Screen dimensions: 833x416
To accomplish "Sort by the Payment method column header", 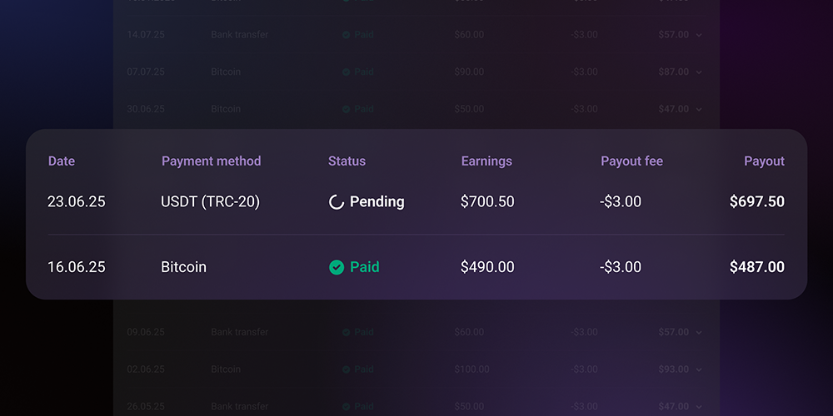I will (x=212, y=161).
